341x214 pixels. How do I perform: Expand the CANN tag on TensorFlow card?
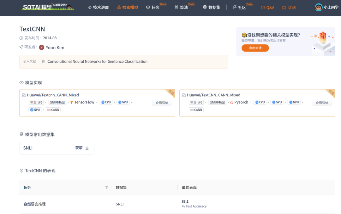(53, 110)
